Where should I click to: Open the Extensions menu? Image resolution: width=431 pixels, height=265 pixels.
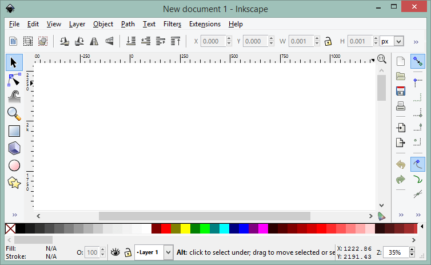tap(205, 24)
